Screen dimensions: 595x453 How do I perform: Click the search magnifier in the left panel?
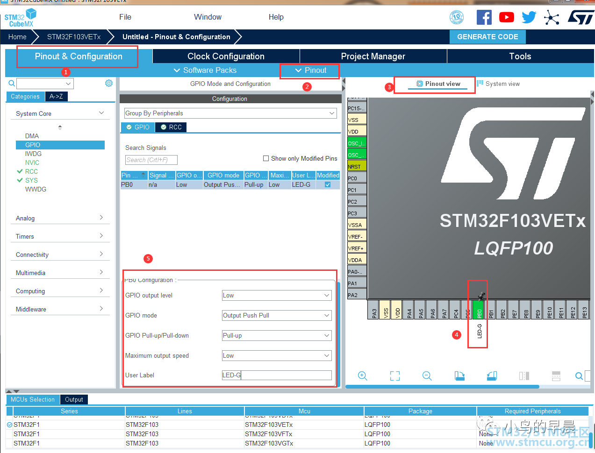coord(12,84)
